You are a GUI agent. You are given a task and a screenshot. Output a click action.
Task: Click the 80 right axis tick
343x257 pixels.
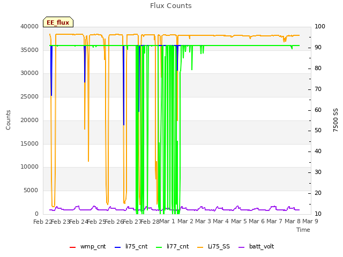coord(318,68)
